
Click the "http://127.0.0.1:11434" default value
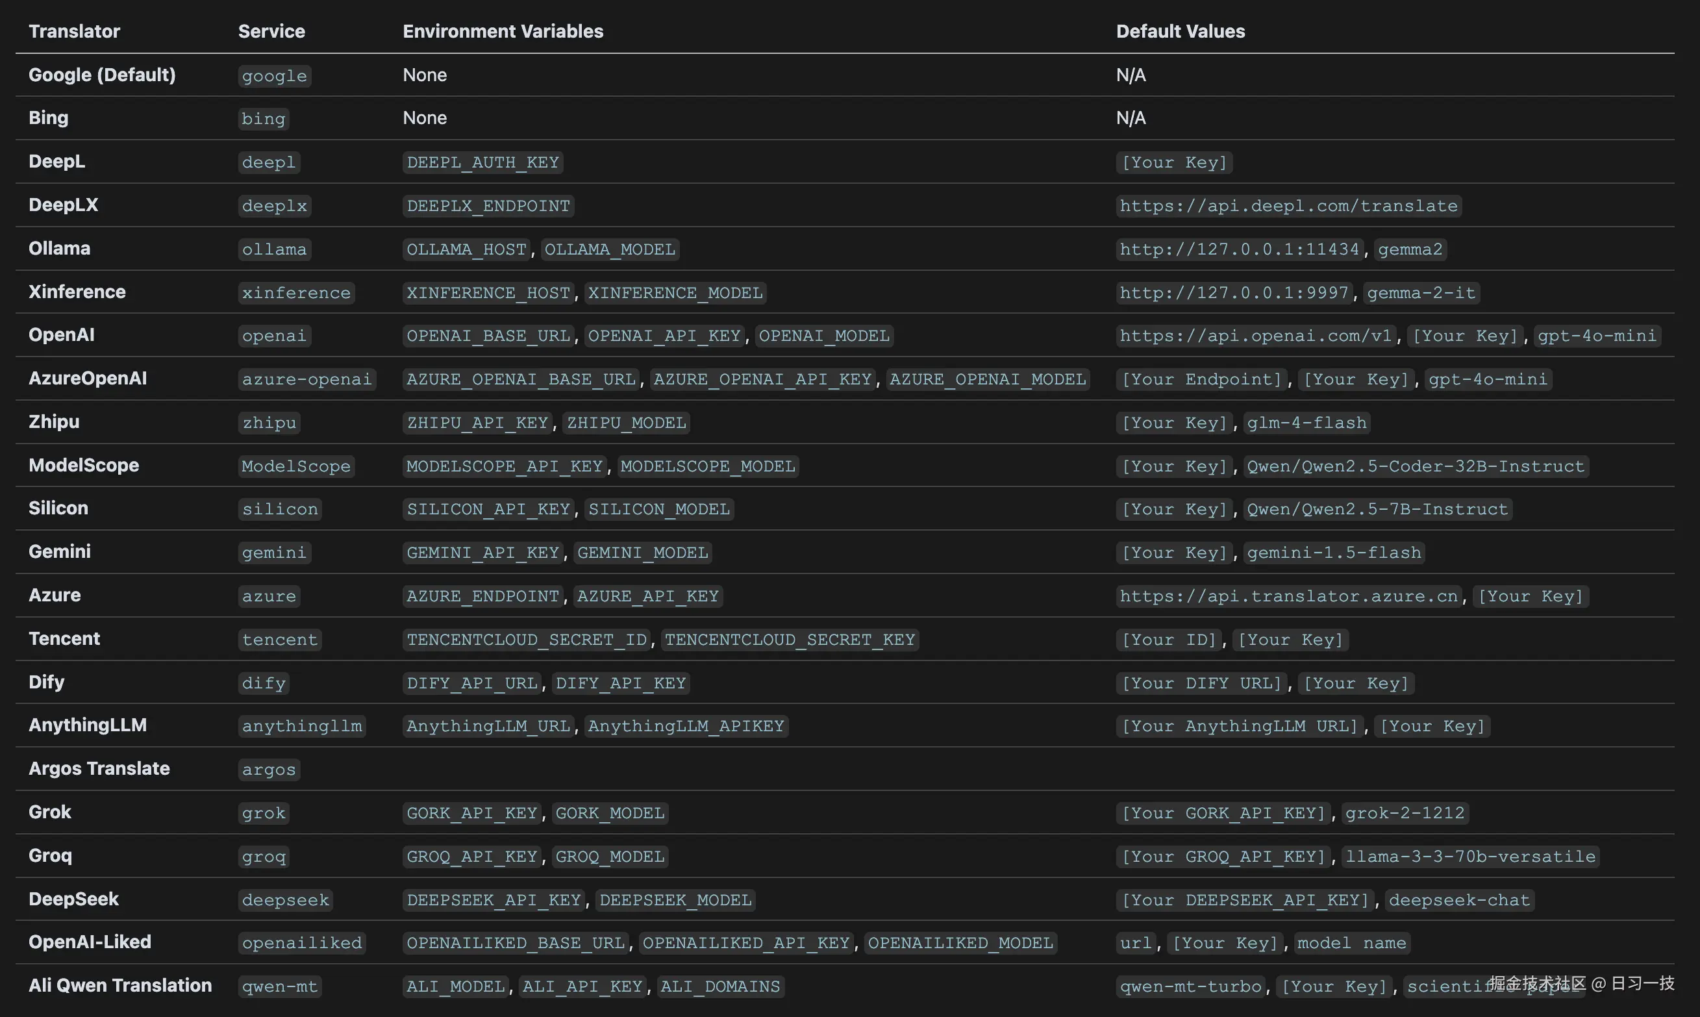point(1239,249)
